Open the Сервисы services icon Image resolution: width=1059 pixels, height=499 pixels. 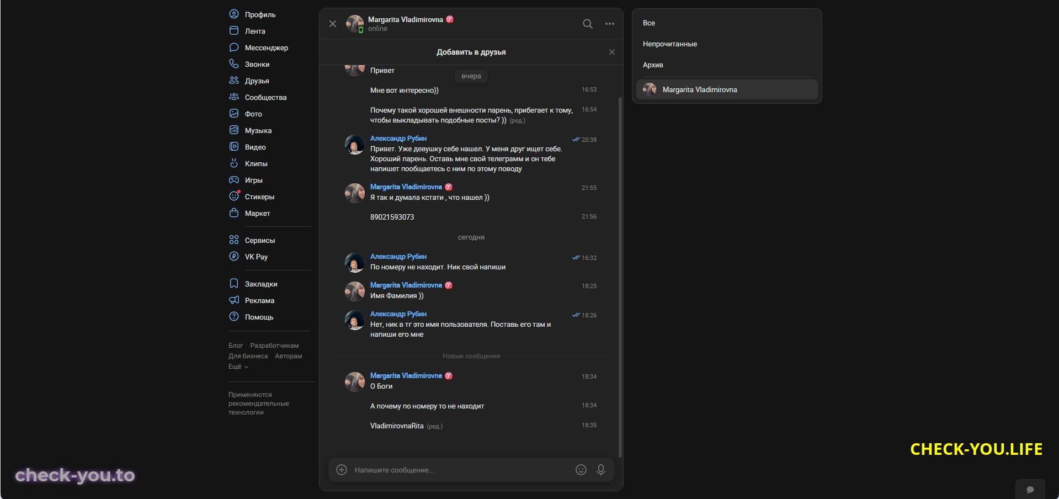pyautogui.click(x=234, y=240)
